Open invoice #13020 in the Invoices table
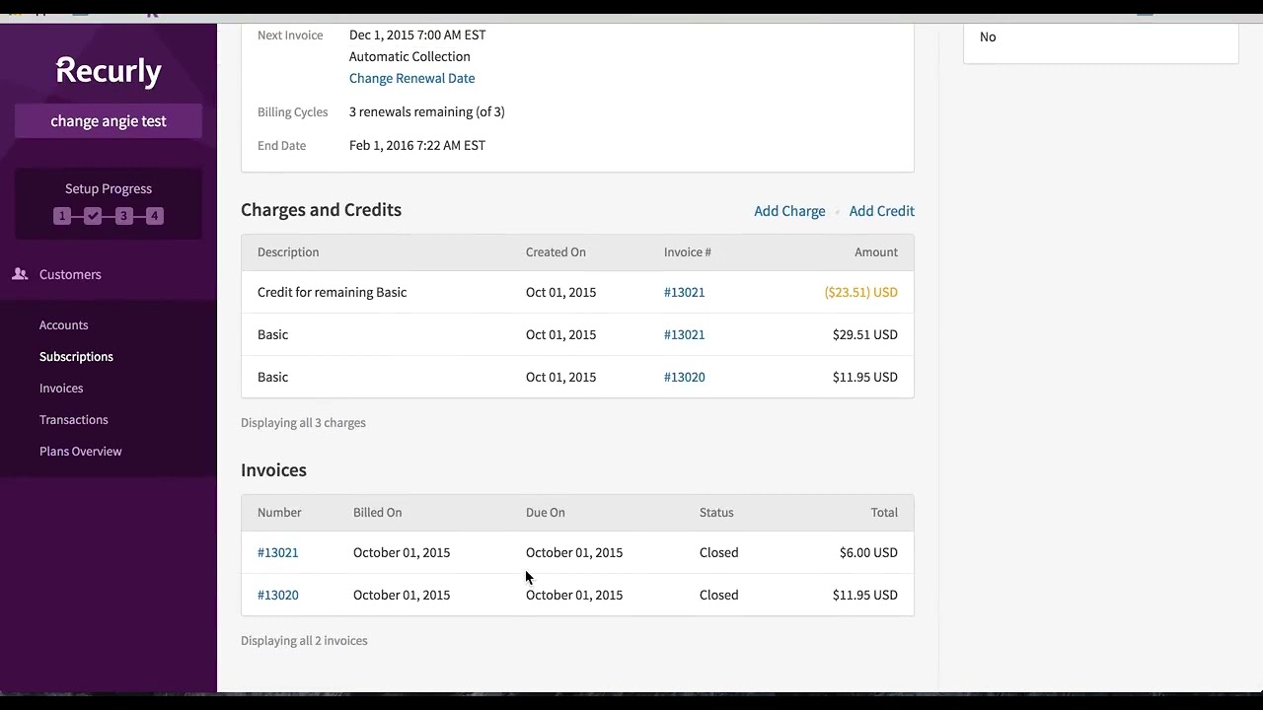The width and height of the screenshot is (1263, 710). coord(277,595)
